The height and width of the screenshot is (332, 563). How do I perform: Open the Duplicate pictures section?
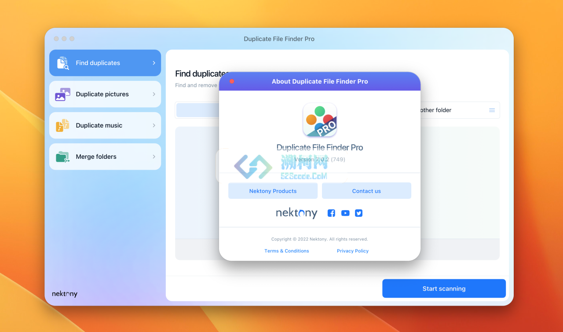pos(105,94)
